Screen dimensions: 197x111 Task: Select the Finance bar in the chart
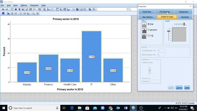coord(49,68)
